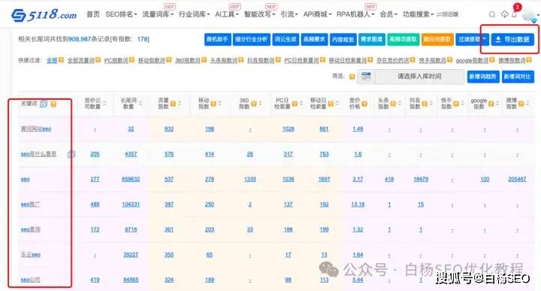Image resolution: width=541 pixels, height=291 pixels.
Task: Click the help icon beside 关键词 header
Action: (x=53, y=104)
